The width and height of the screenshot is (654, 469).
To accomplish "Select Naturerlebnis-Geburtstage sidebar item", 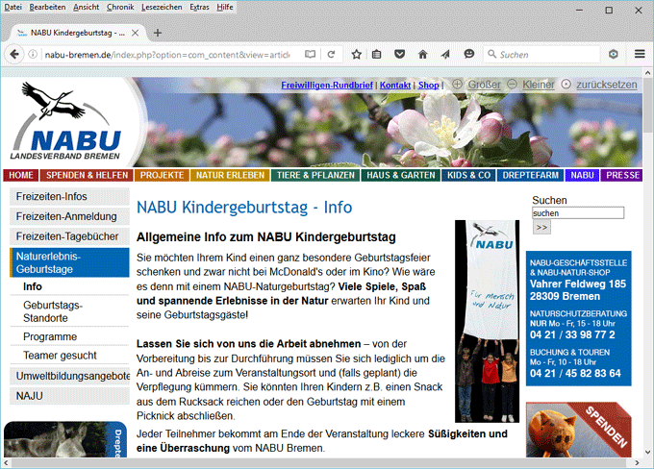I will [x=69, y=262].
